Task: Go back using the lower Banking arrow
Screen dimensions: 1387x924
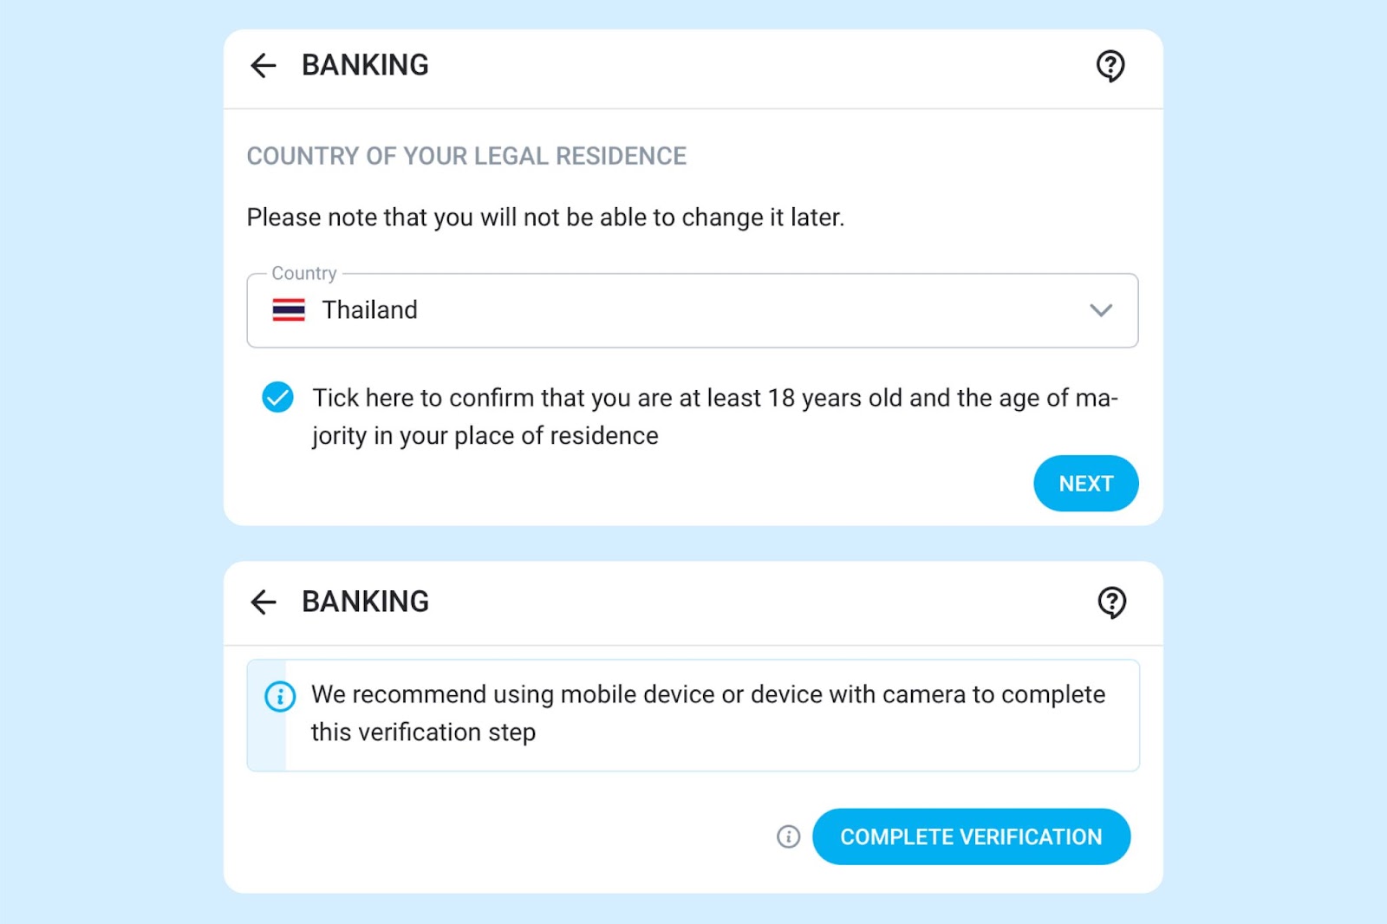Action: pyautogui.click(x=263, y=602)
